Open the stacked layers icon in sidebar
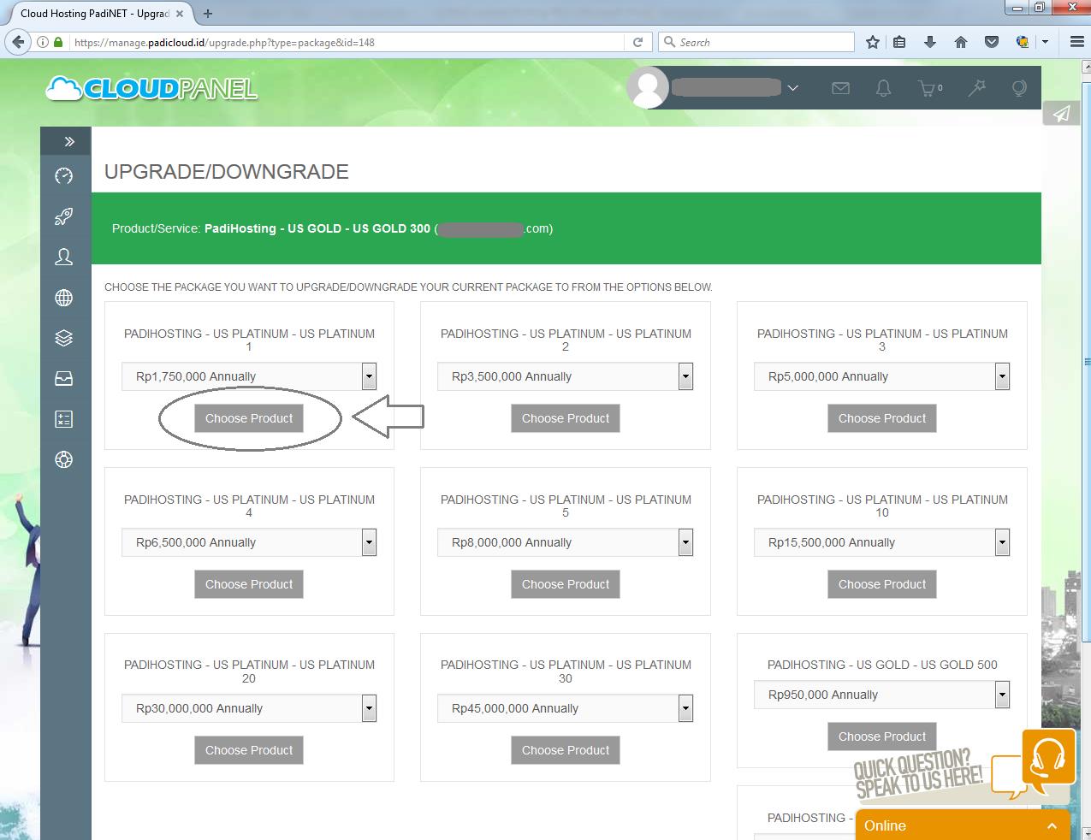 tap(64, 338)
